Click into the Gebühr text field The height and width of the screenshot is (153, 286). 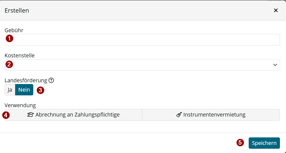[x=142, y=40]
